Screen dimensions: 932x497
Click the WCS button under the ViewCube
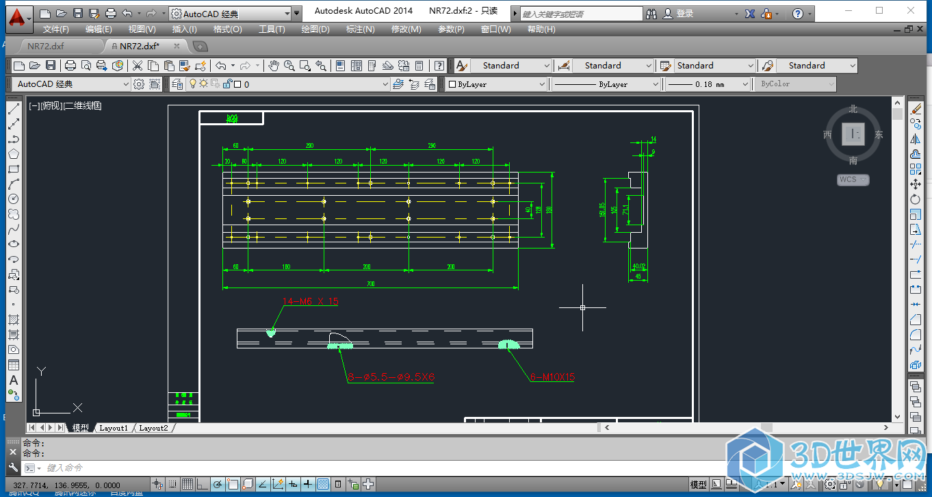click(853, 180)
